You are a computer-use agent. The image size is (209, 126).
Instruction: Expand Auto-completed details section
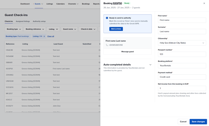(x=150, y=65)
